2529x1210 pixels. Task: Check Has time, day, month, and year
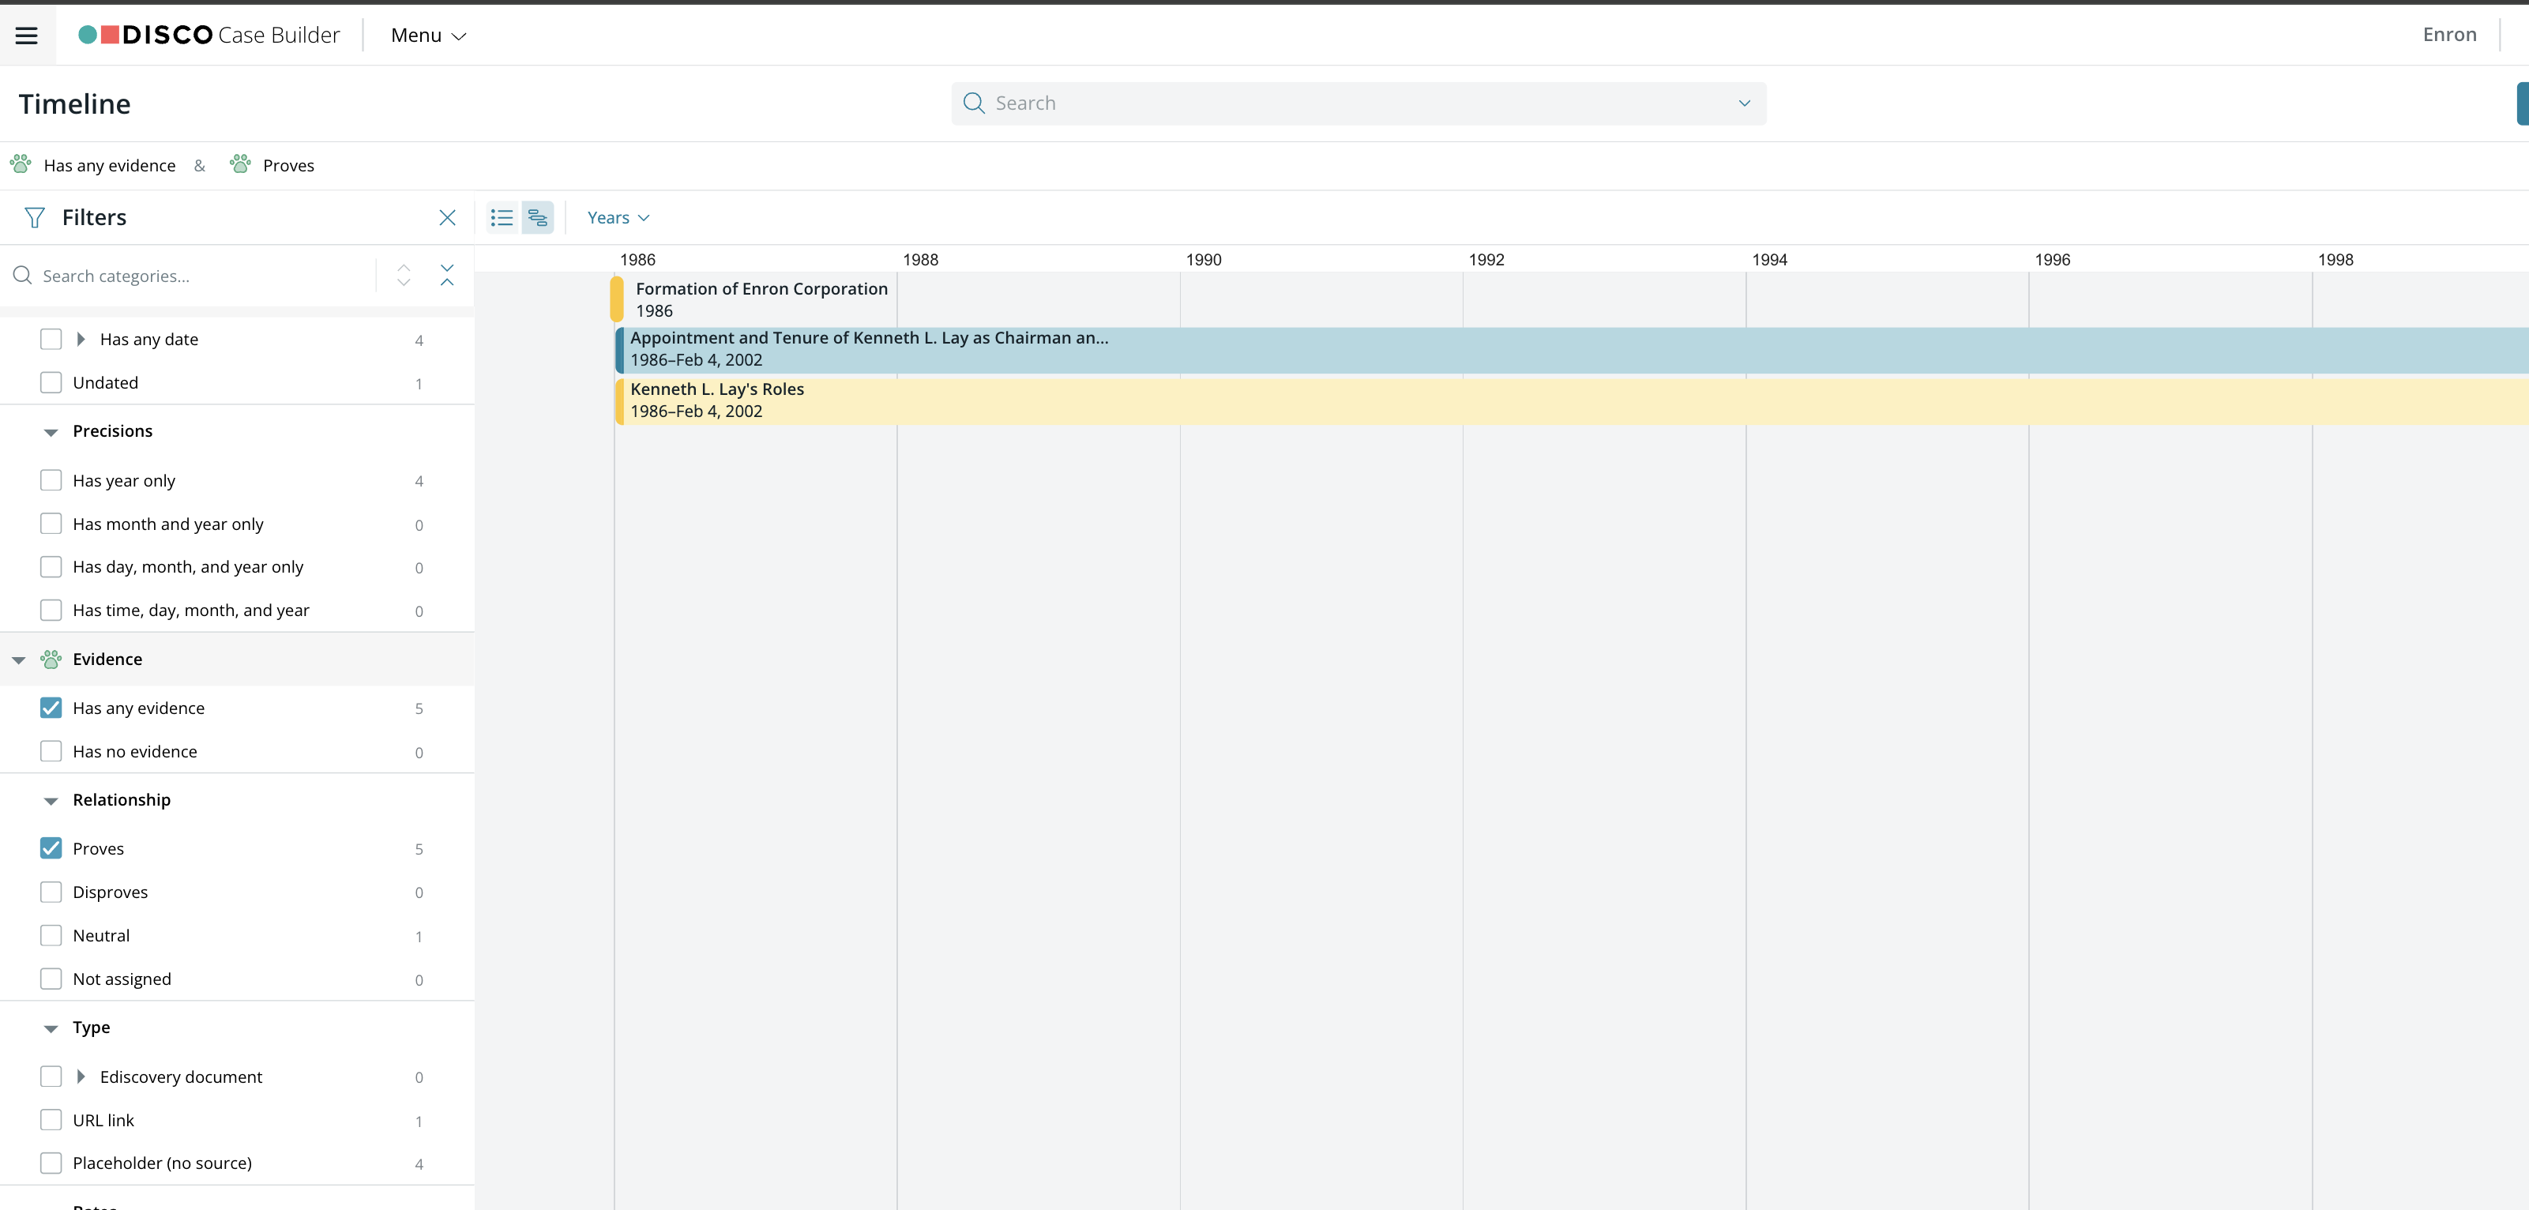[x=51, y=610]
